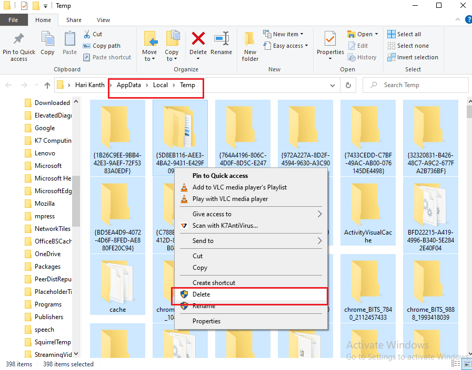Click the Back arrow navigation button
The height and width of the screenshot is (370, 472).
coord(9,86)
